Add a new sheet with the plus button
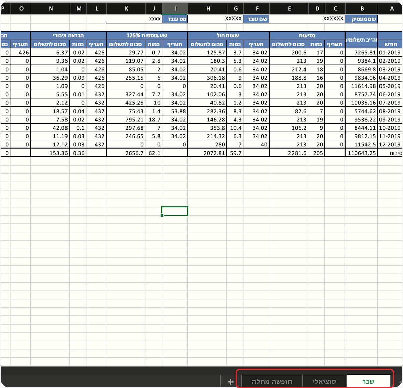This screenshot has width=403, height=388. pos(230,382)
